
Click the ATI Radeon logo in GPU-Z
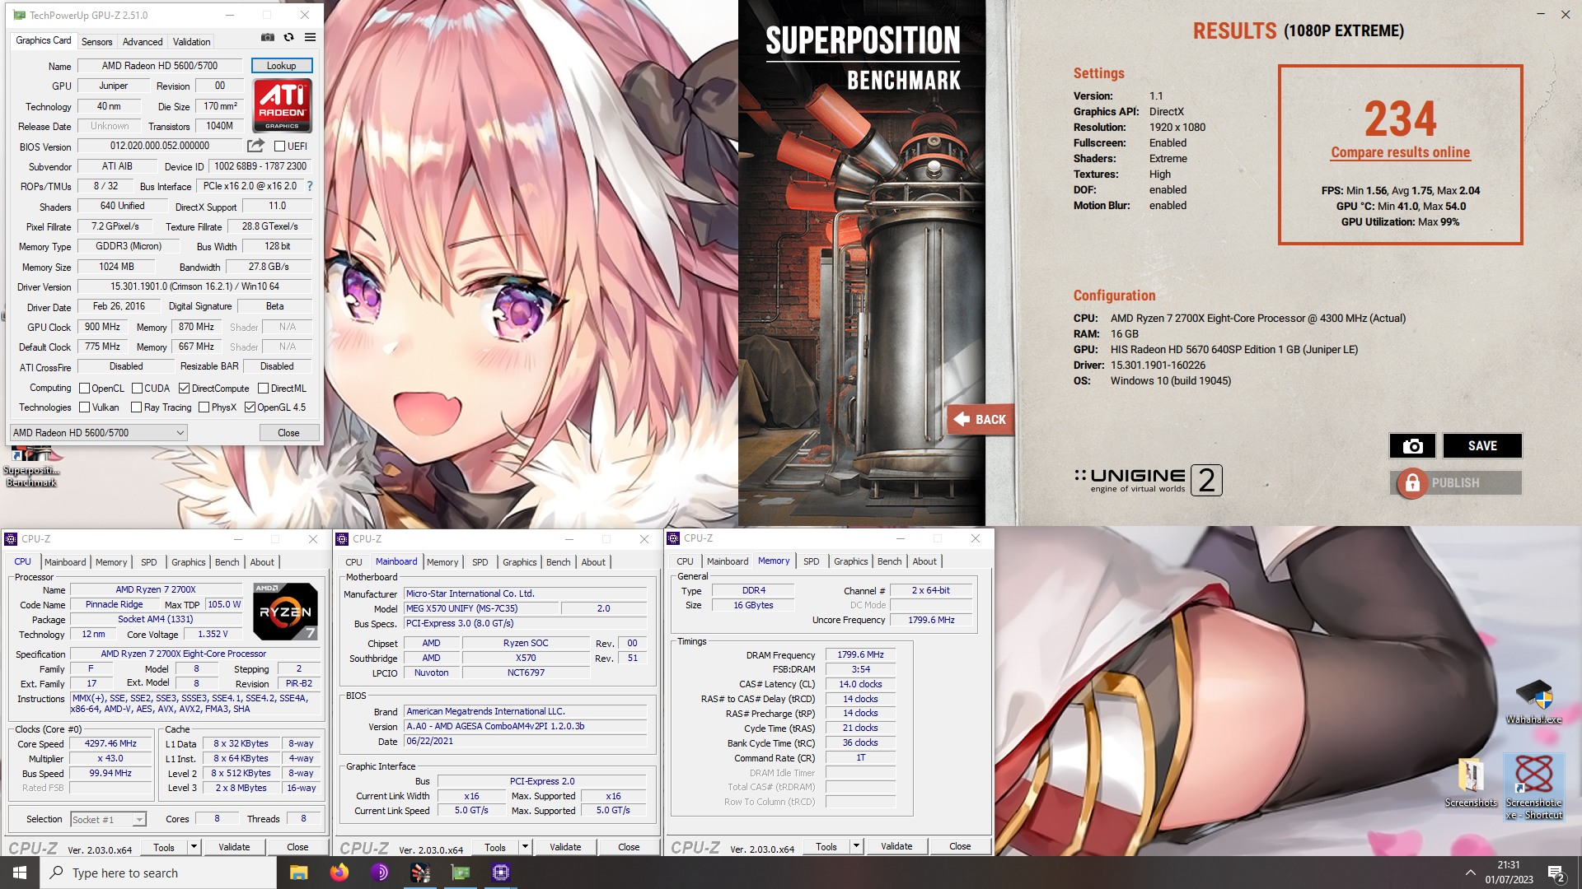click(282, 105)
